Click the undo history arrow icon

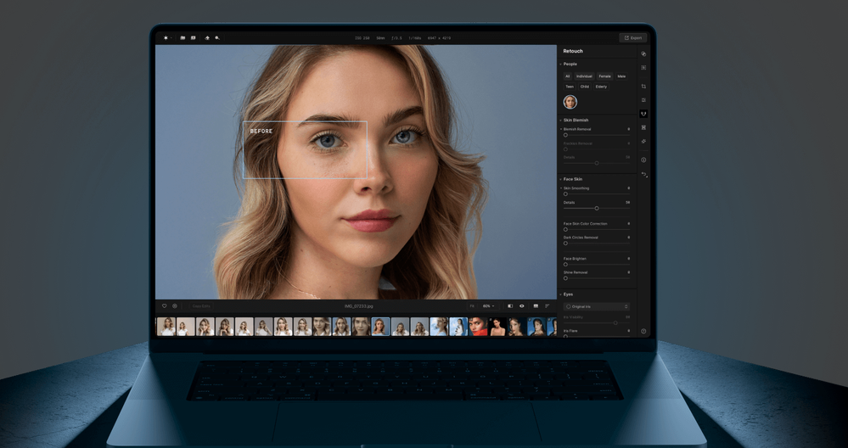(x=643, y=175)
